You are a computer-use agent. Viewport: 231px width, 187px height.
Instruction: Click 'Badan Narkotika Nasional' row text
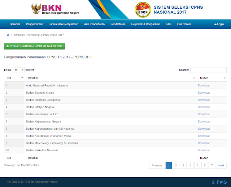pyautogui.click(x=42, y=150)
